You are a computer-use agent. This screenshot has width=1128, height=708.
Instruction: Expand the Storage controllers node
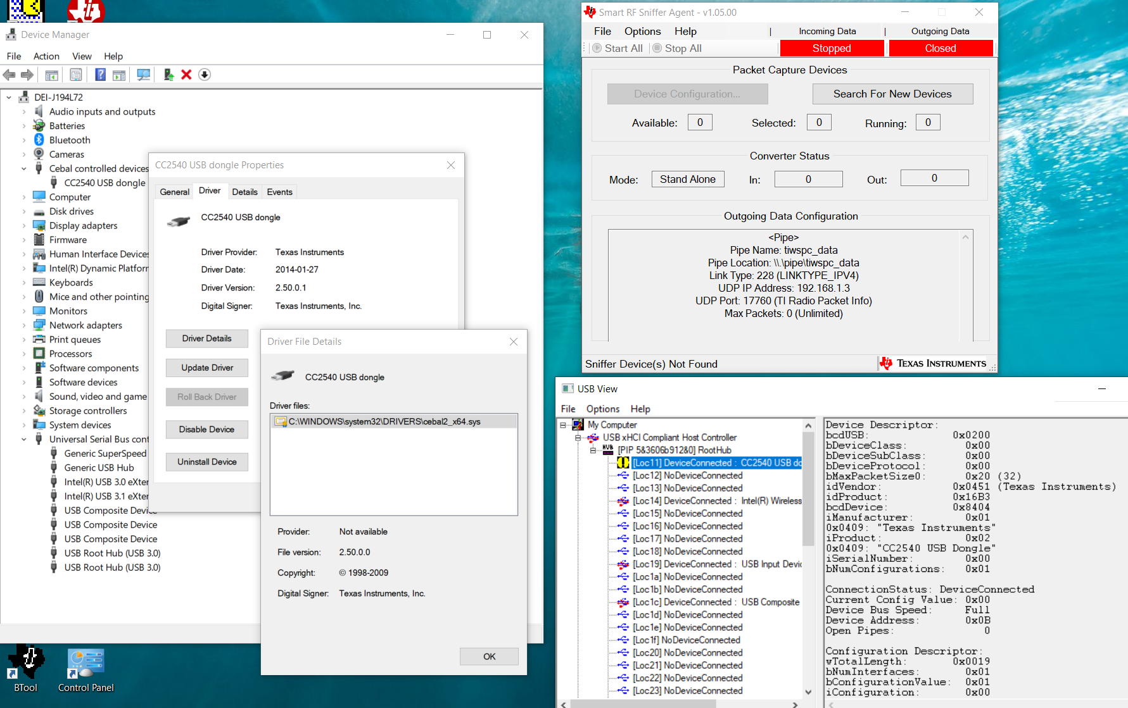point(24,411)
